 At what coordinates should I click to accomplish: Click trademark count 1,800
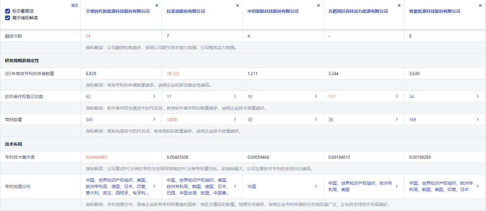[x=172, y=119]
